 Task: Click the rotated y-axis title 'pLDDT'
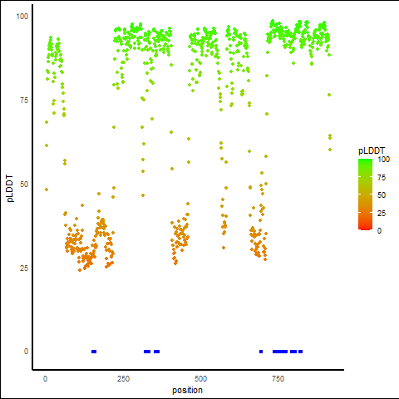point(10,189)
